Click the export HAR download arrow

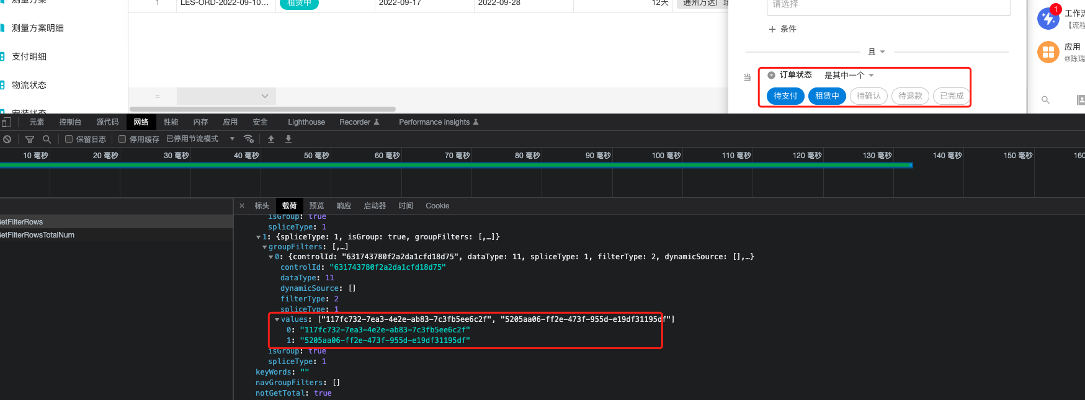click(288, 139)
